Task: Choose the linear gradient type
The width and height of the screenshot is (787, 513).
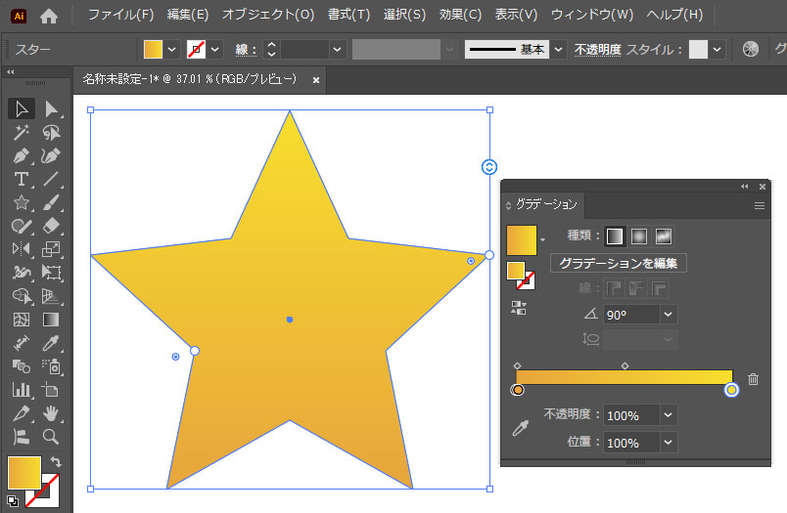Action: tap(614, 235)
